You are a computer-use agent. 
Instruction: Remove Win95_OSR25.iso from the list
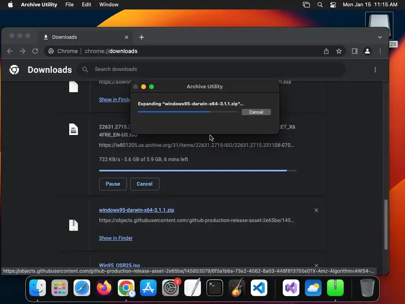316,266
